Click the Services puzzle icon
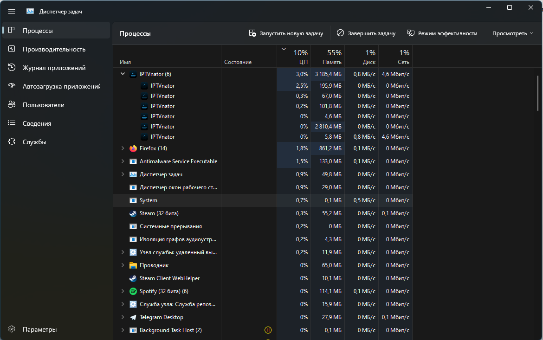 [12, 141]
